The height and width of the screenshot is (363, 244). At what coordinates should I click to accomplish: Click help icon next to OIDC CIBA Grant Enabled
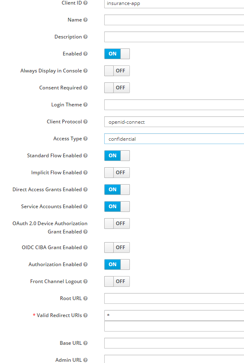85,248
